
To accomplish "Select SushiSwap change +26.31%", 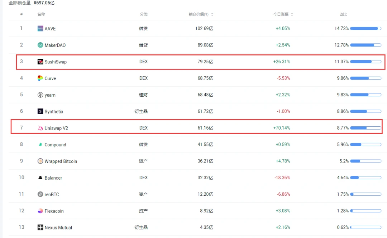I will pyautogui.click(x=282, y=62).
